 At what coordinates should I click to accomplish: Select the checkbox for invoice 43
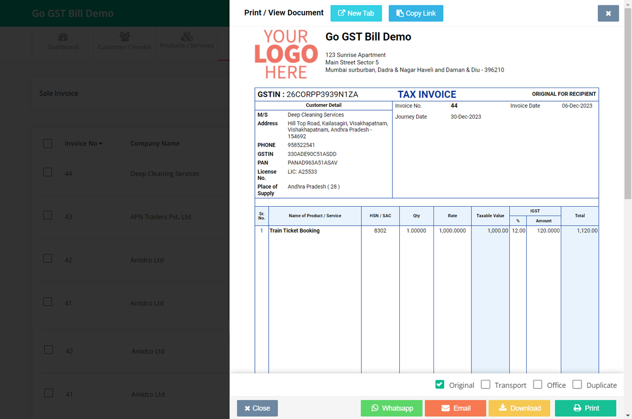[47, 216]
